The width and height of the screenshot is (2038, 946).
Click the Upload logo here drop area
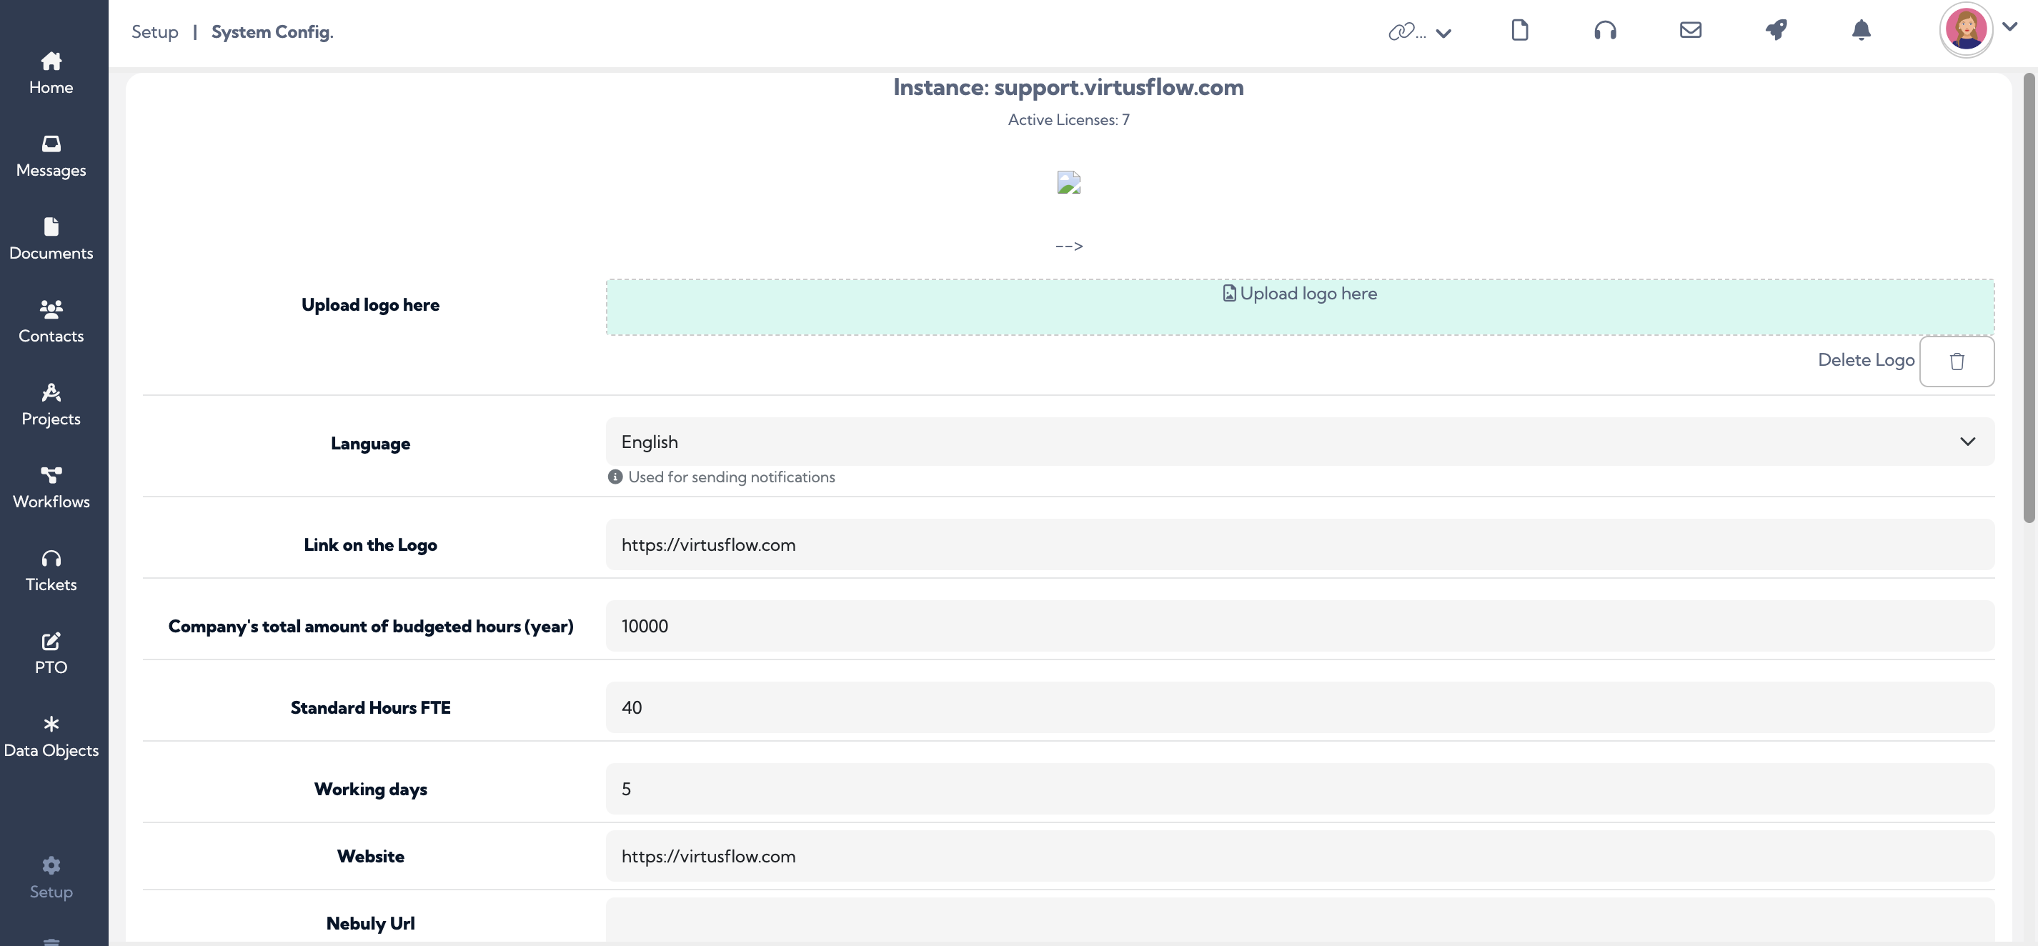pos(1300,307)
